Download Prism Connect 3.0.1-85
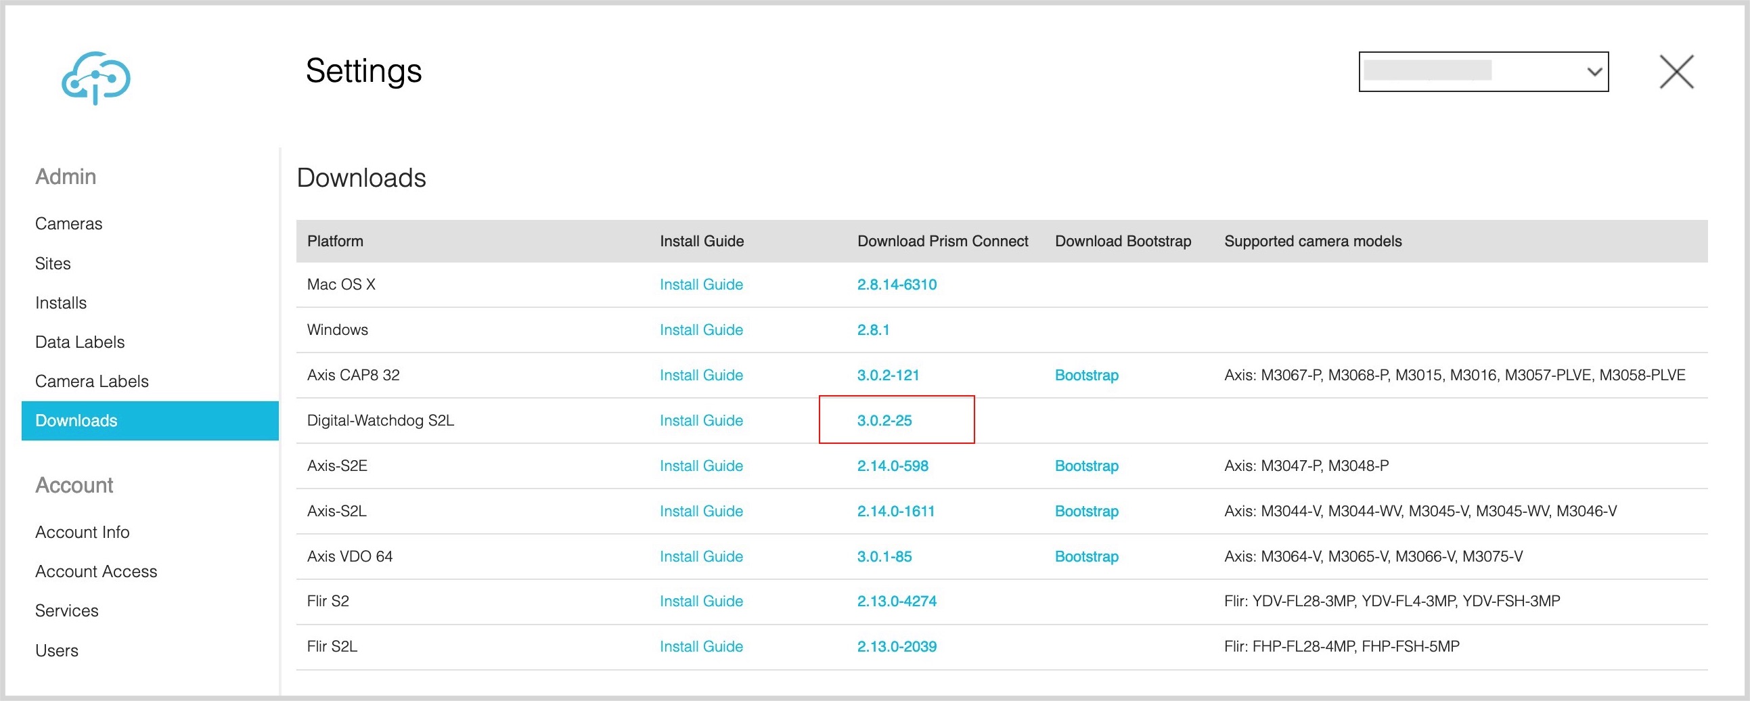Viewport: 1750px width, 701px height. [x=884, y=556]
